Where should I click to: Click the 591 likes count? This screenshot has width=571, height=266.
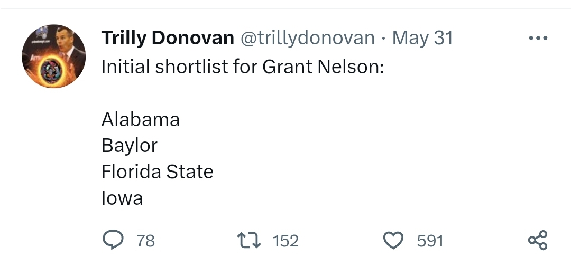click(430, 241)
